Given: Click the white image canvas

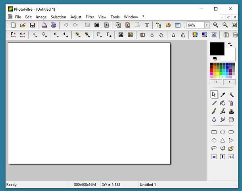Looking at the screenshot, I should coord(89,103).
